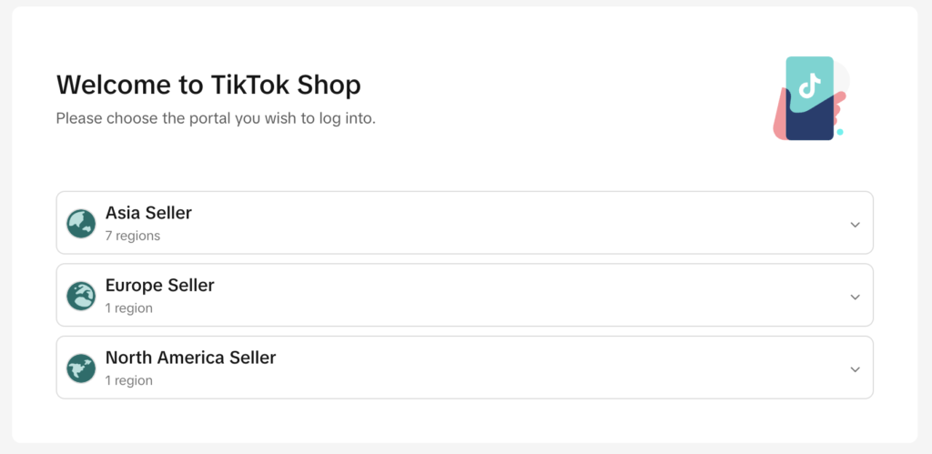This screenshot has height=454, width=932.
Task: Expand the Europe Seller dropdown arrow
Action: (x=855, y=297)
